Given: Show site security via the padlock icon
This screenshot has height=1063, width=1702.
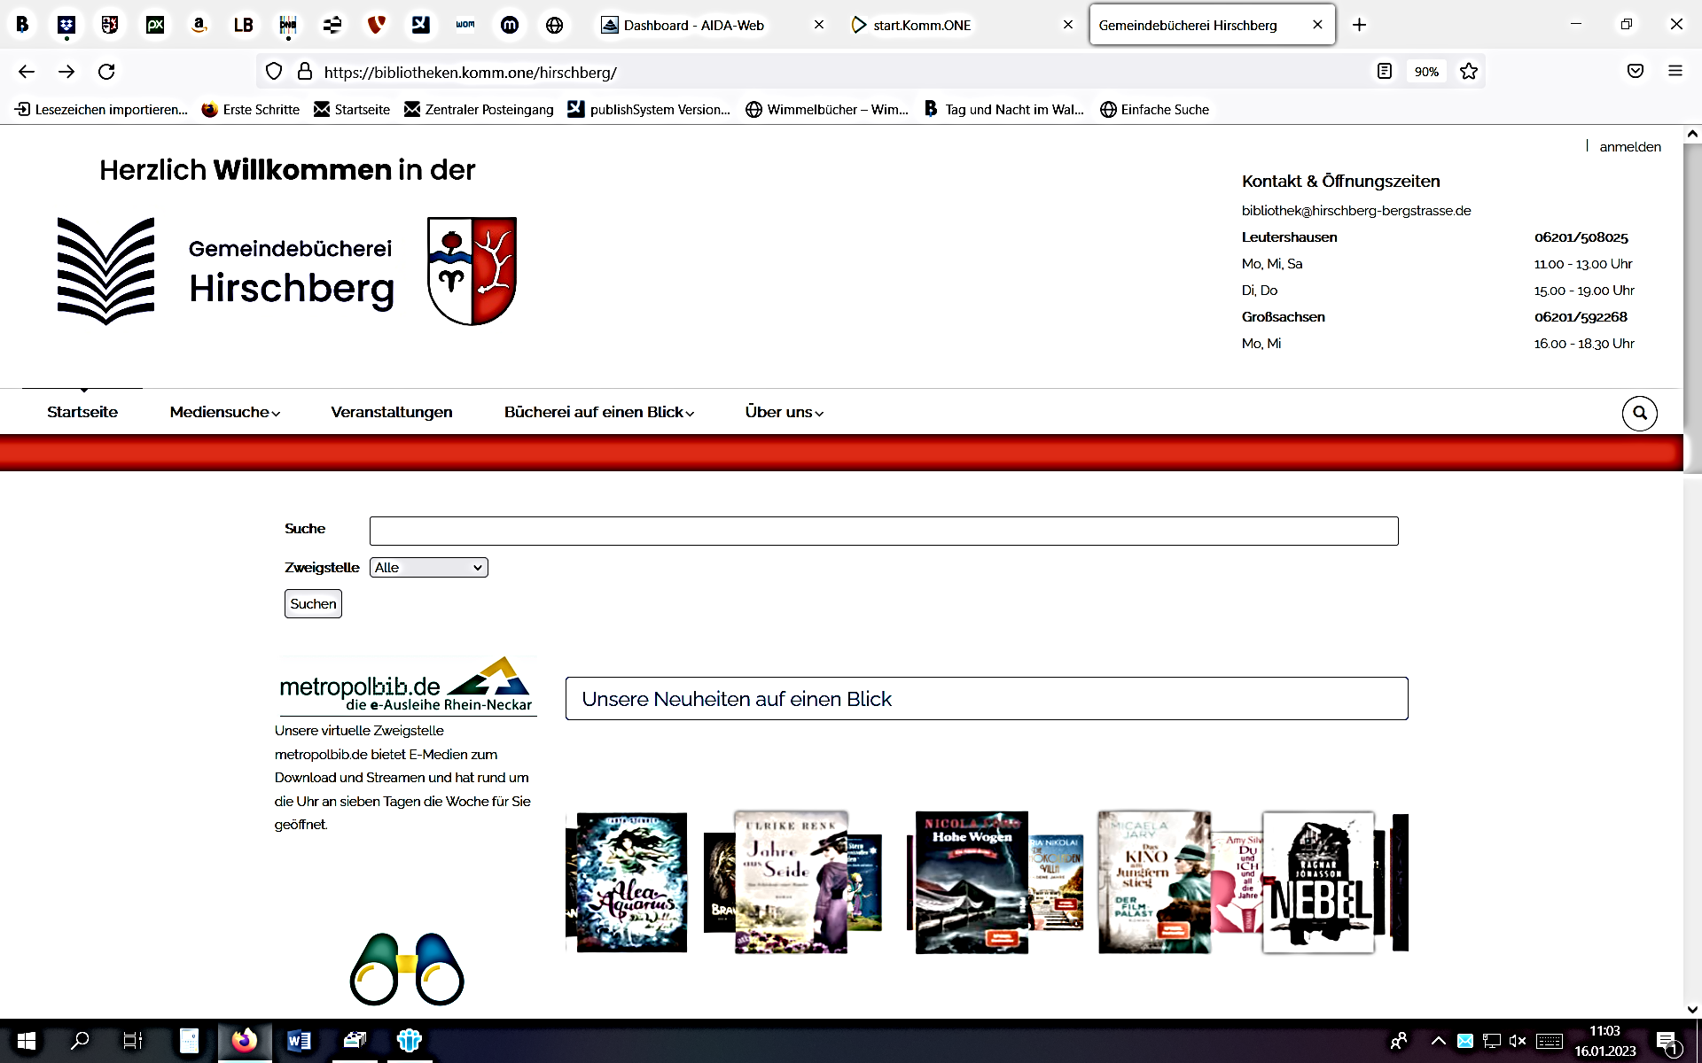Looking at the screenshot, I should coord(305,72).
